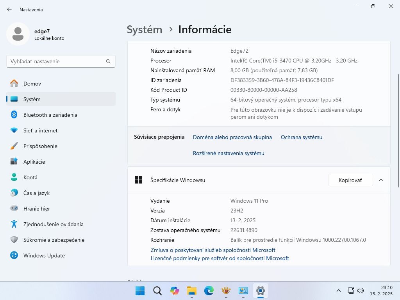400x300 pixels.
Task: Open the Ochrana systému link
Action: coord(301,137)
